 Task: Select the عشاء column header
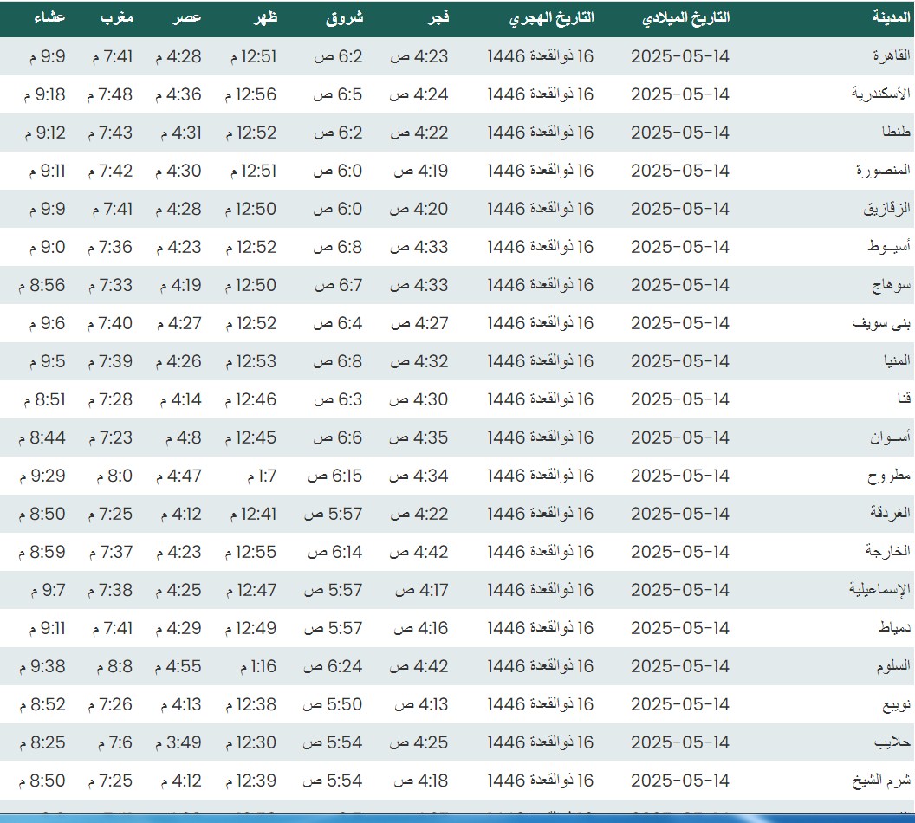[x=49, y=18]
